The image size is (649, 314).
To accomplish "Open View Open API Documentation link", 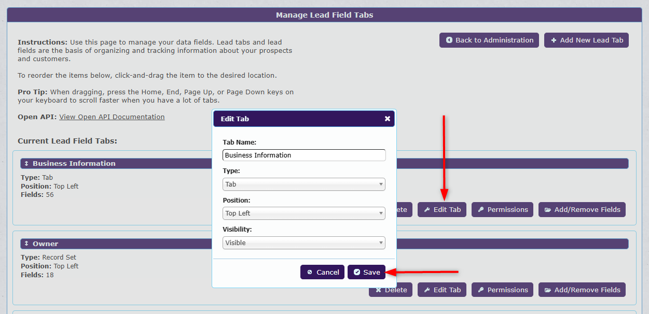I will [x=112, y=117].
